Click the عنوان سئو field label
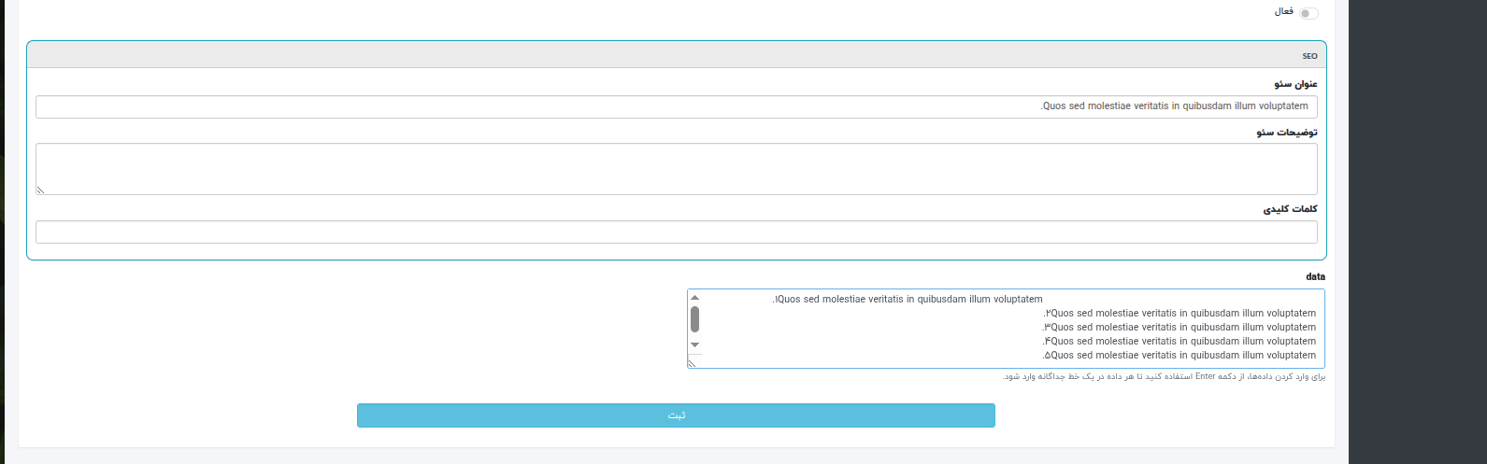Screen dimensions: 1487x464 (x=1295, y=84)
